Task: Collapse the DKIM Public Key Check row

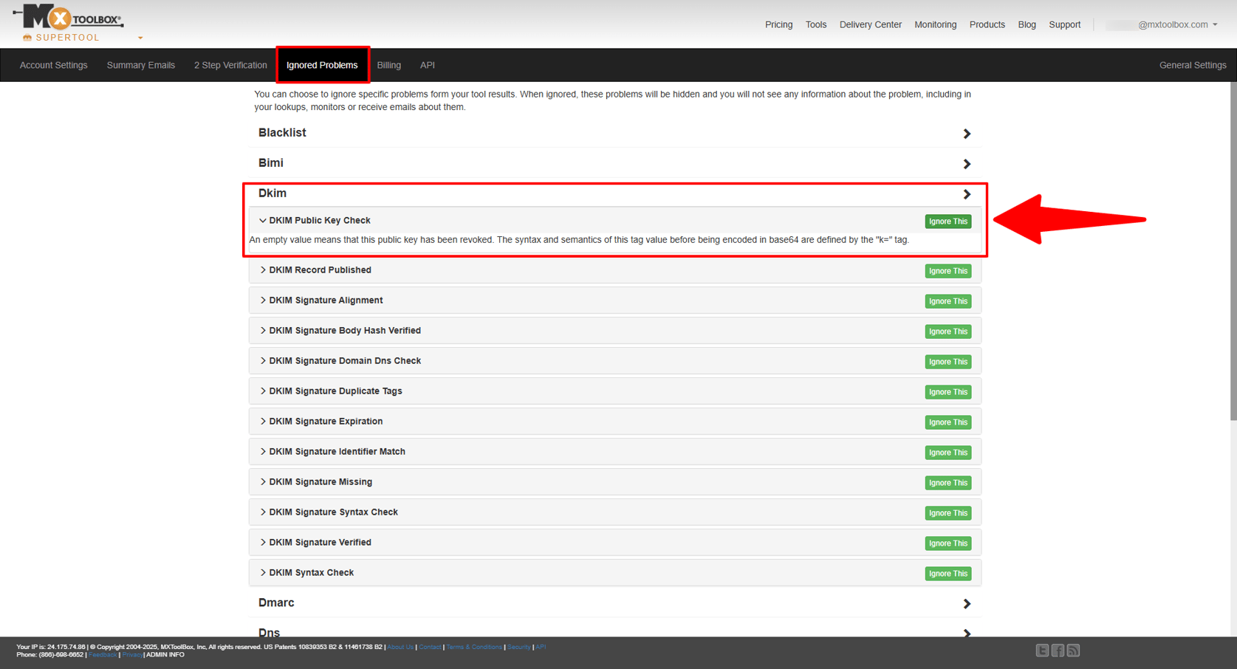Action: 263,221
